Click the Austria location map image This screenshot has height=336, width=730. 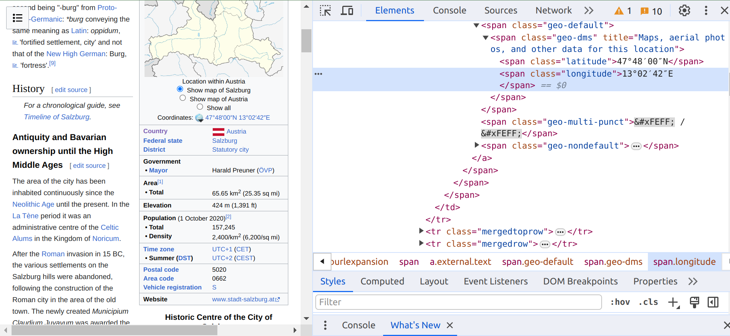214,38
